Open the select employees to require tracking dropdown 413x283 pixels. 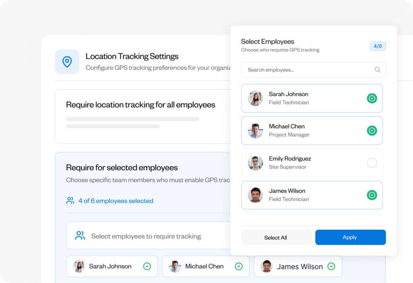coord(146,236)
